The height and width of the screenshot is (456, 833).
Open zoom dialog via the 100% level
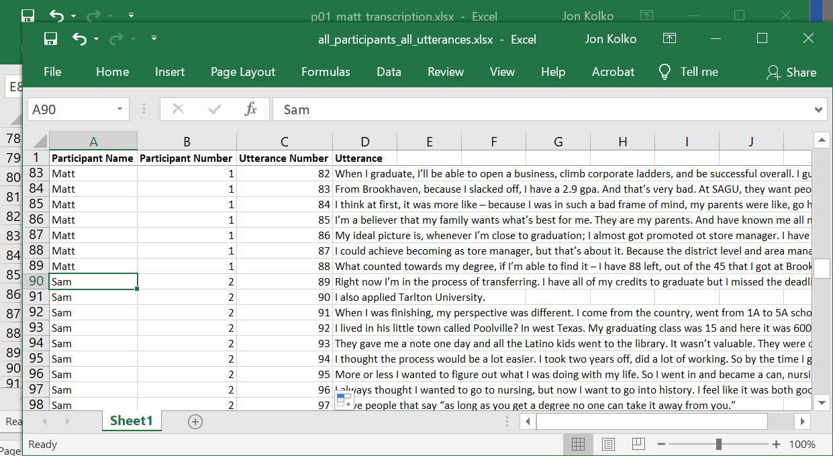tap(802, 444)
